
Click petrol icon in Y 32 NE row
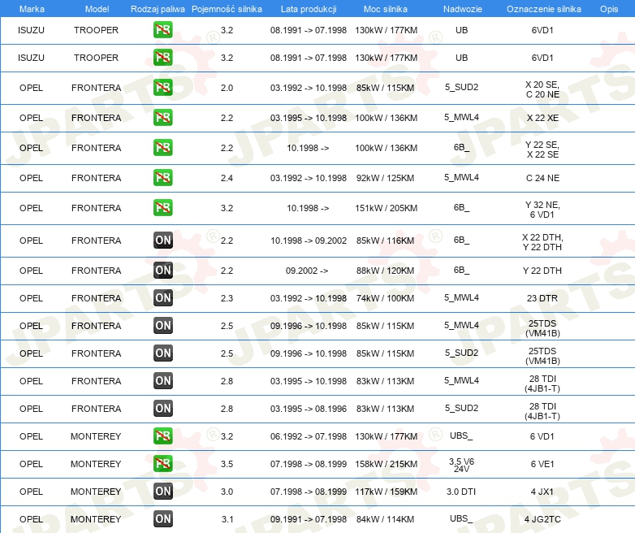pyautogui.click(x=162, y=207)
